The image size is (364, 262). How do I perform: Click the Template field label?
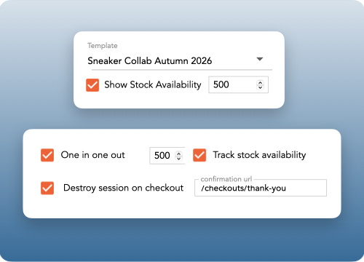(x=103, y=46)
